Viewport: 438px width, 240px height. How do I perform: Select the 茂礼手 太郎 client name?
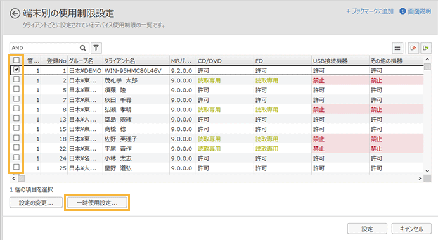(121, 80)
